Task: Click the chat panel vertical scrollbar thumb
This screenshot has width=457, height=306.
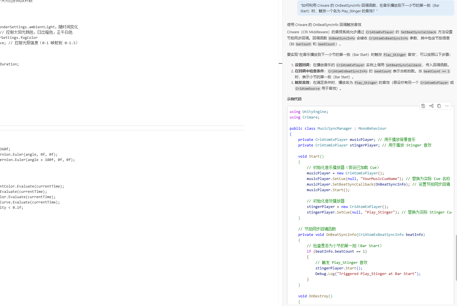Action: click(x=456, y=257)
